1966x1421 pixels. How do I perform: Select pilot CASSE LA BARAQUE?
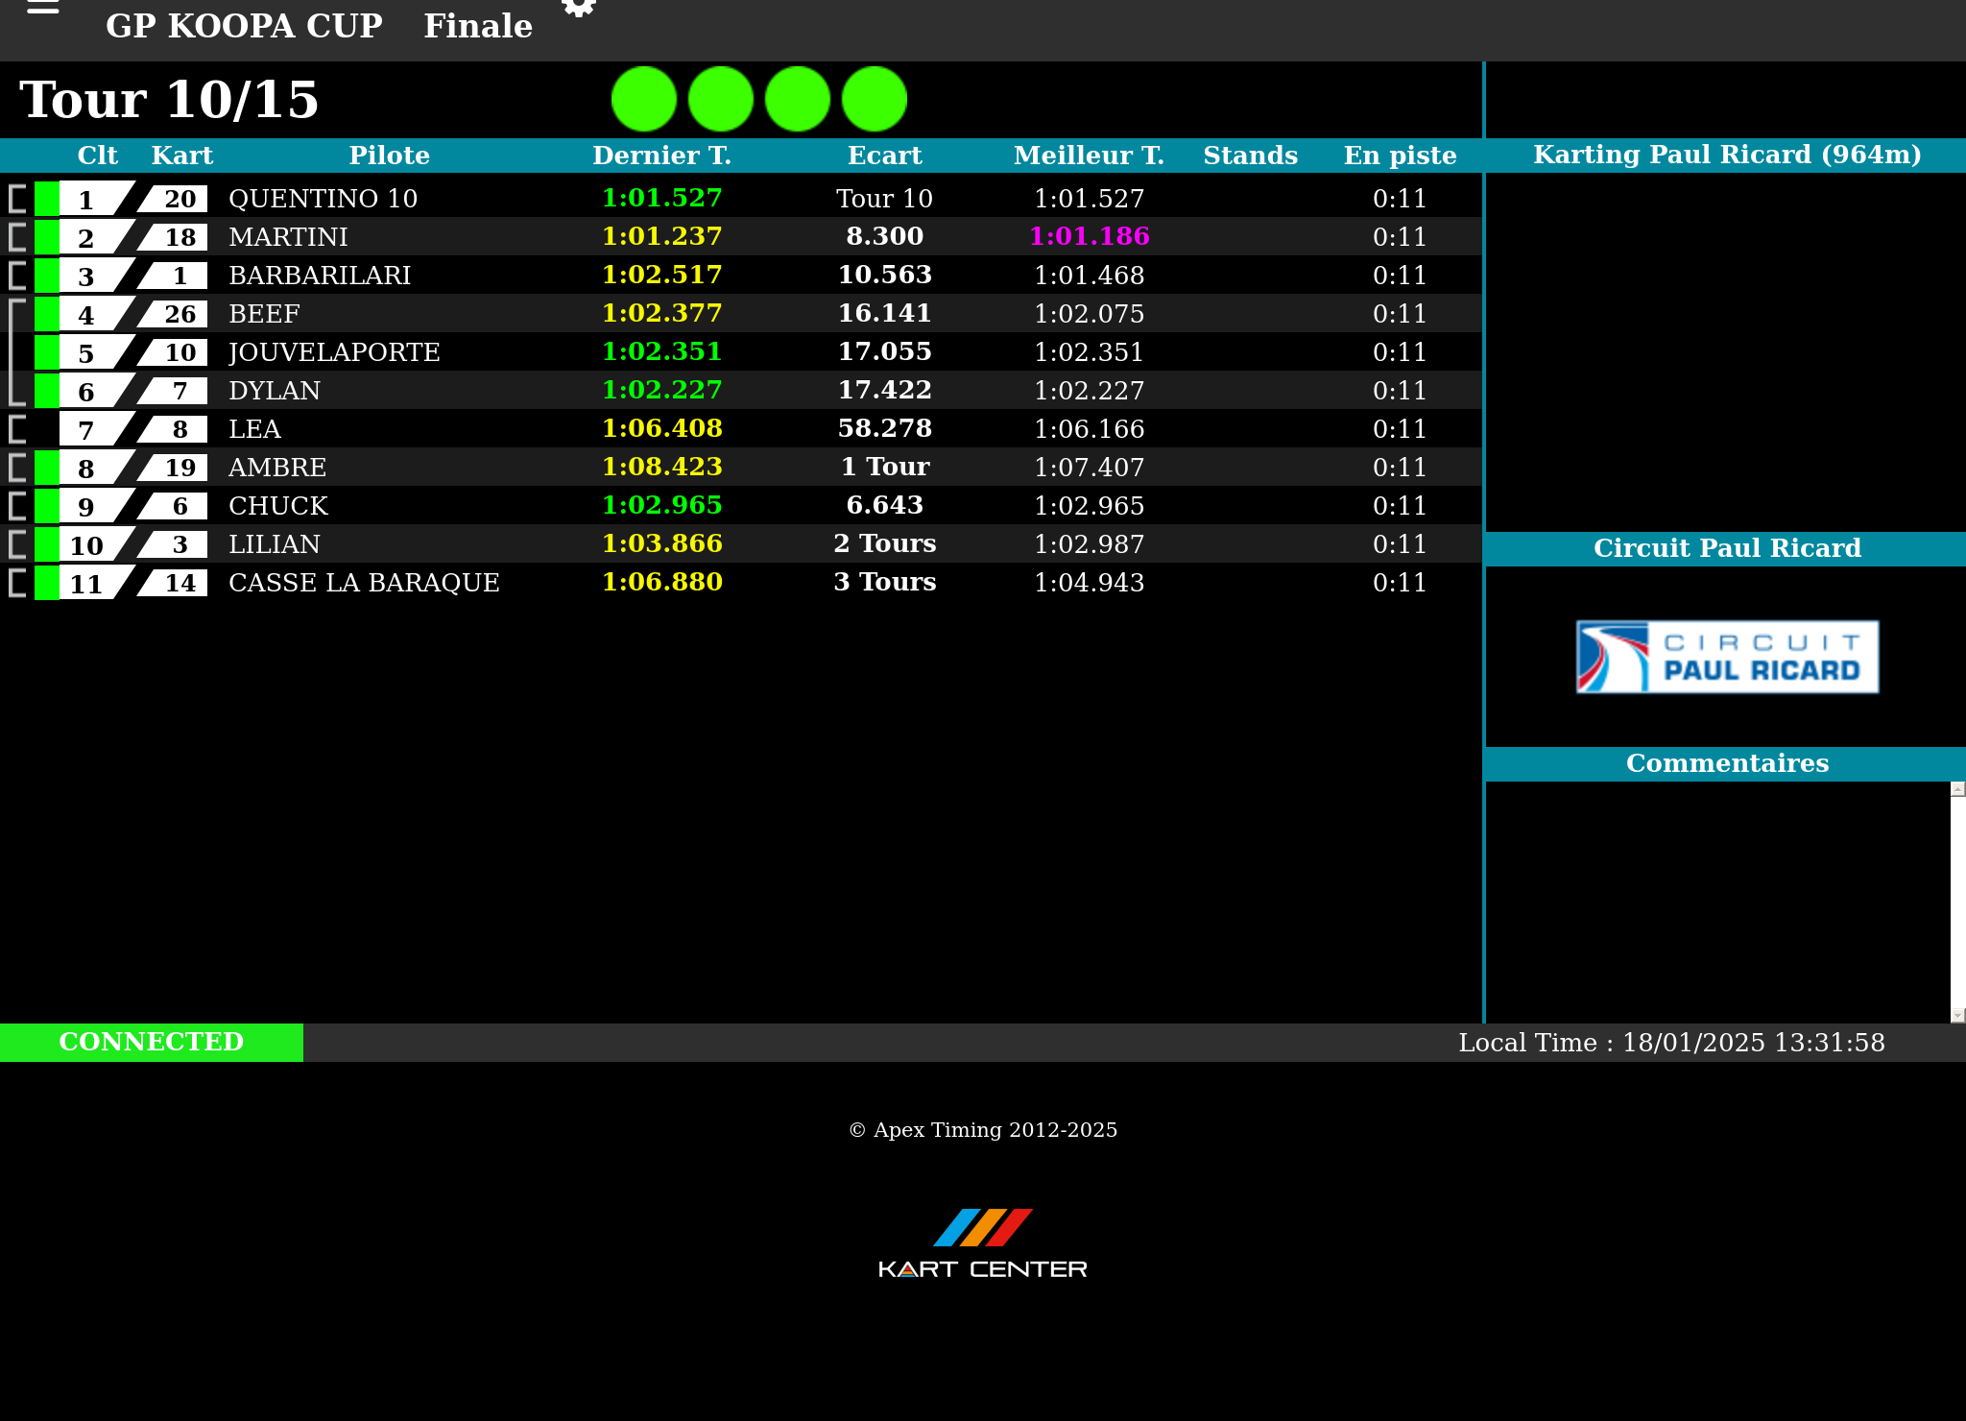tap(364, 583)
